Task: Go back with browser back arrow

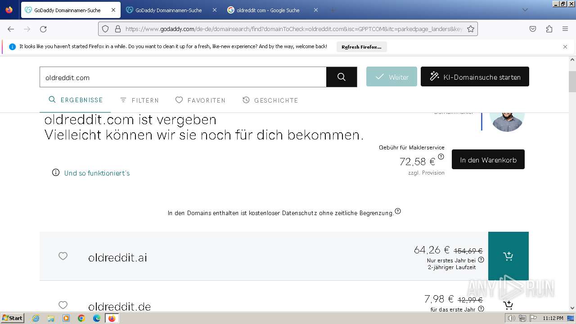Action: coord(11,29)
